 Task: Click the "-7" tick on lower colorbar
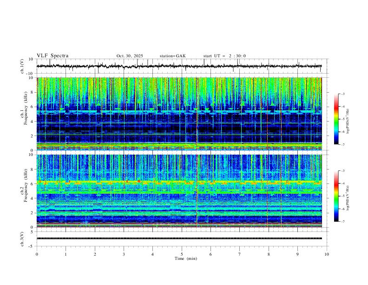pos(342,221)
